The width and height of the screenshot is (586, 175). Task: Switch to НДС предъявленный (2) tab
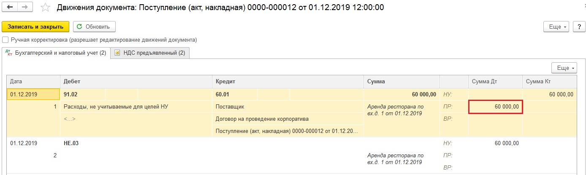point(150,53)
